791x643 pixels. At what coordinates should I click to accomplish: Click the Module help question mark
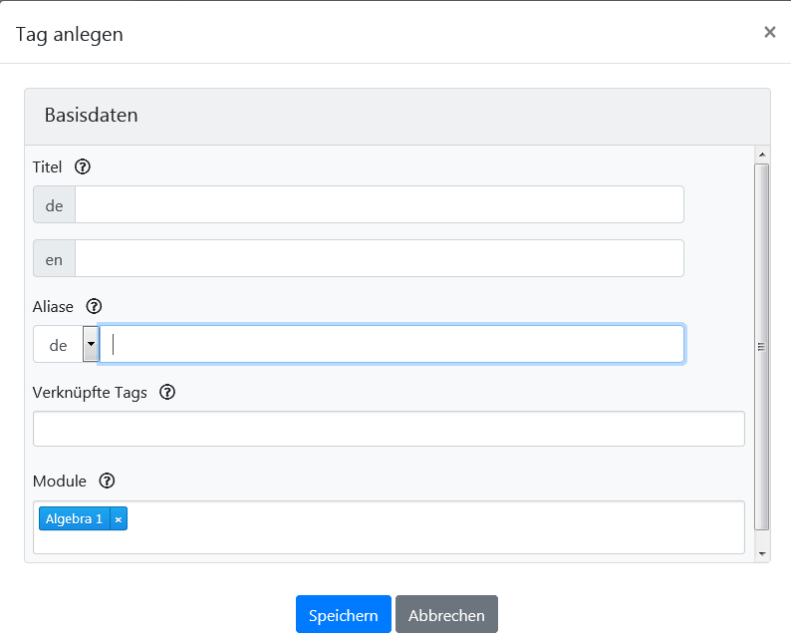click(x=108, y=482)
